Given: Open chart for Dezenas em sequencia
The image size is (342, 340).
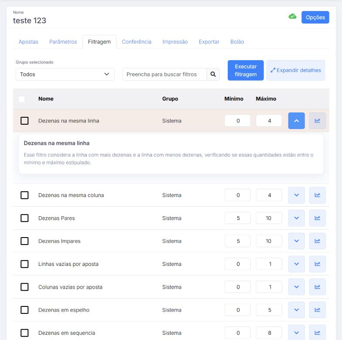Looking at the screenshot, I should (318, 333).
